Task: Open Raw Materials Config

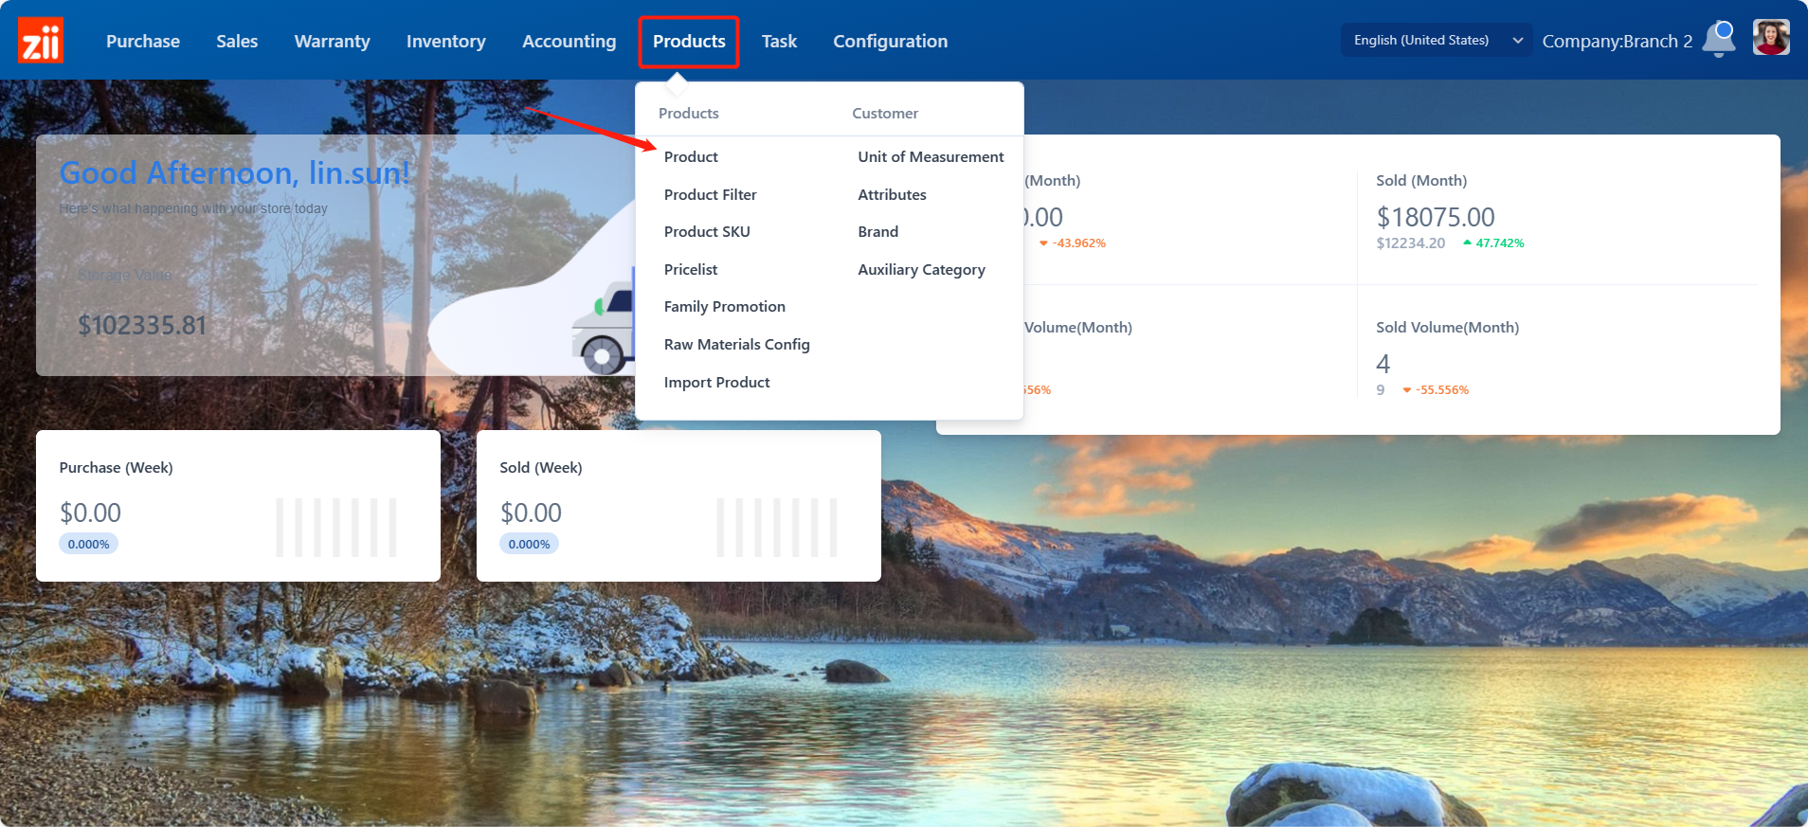Action: 736,345
